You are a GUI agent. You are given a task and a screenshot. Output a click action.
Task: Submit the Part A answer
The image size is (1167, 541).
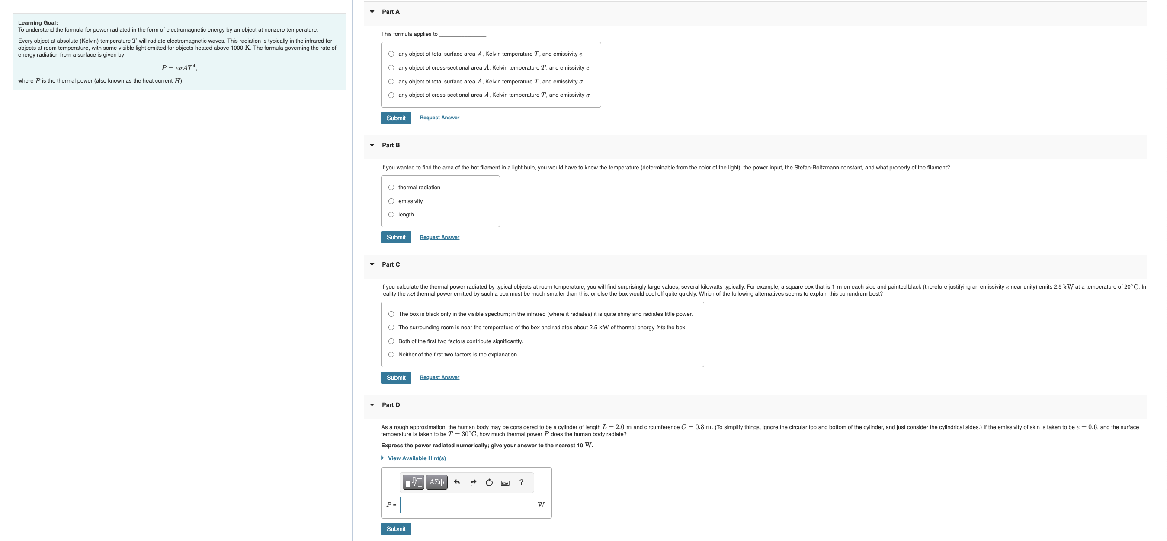pos(395,118)
